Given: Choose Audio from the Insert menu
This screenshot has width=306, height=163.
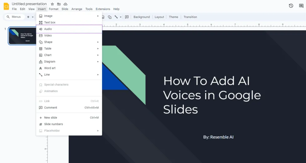Looking at the screenshot, I should 69,29.
